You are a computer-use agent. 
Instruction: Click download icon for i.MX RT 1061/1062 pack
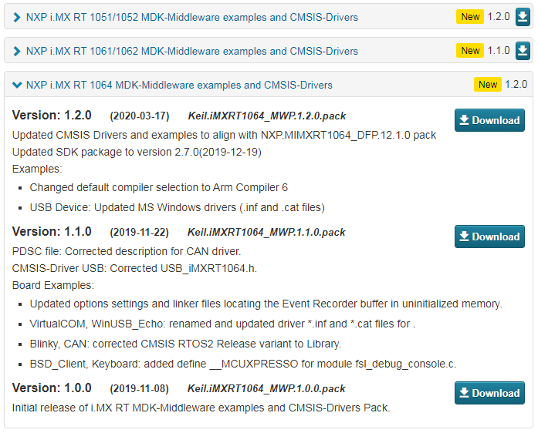pyautogui.click(x=523, y=51)
